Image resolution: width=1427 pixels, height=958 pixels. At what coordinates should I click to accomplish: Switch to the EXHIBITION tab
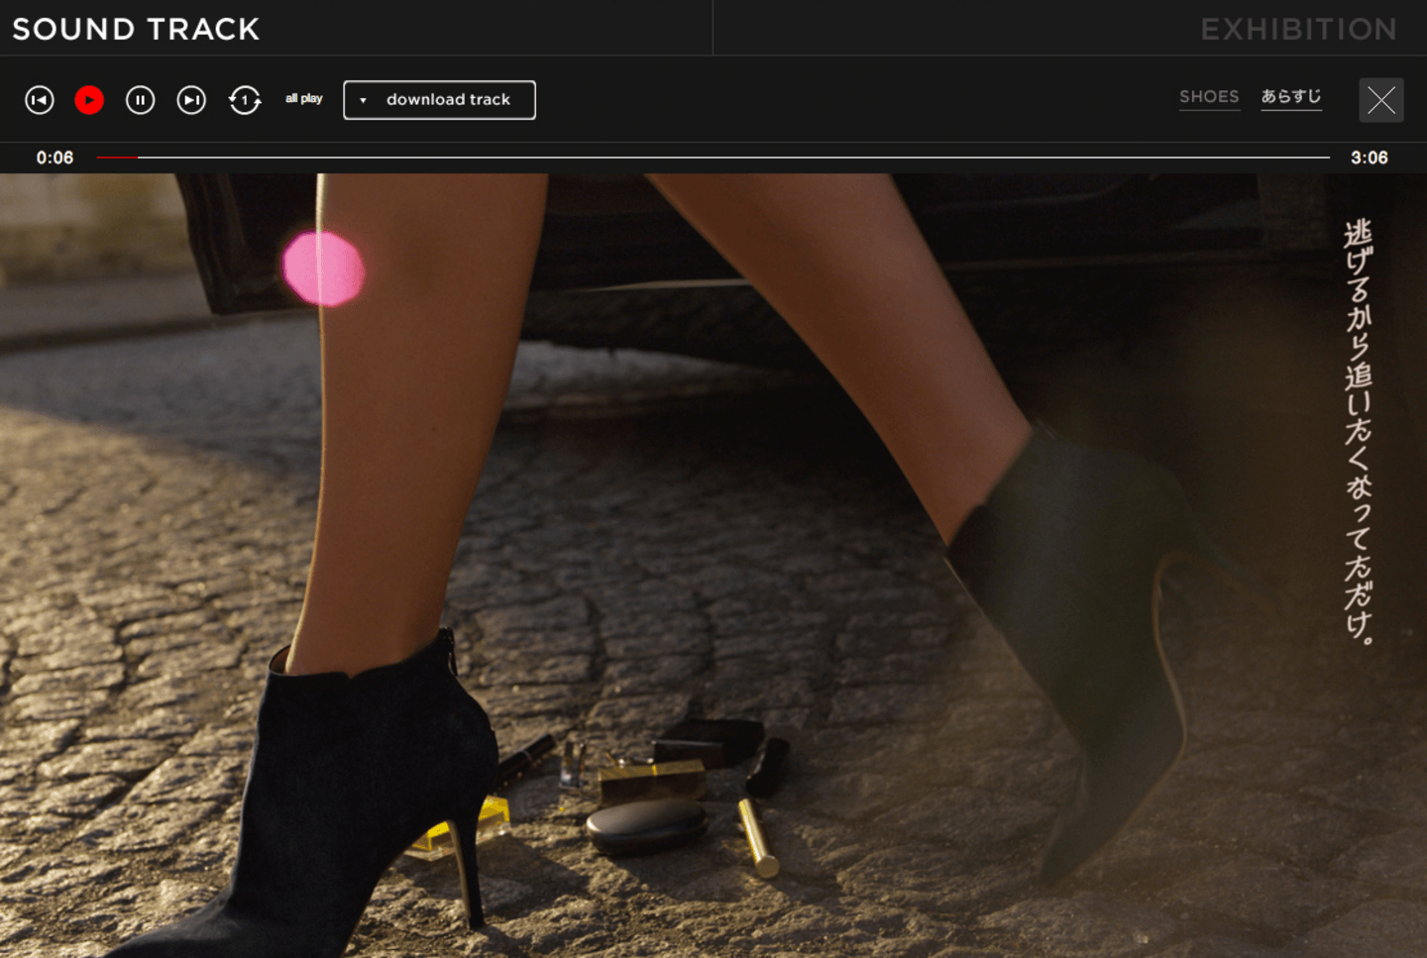pos(1299,29)
